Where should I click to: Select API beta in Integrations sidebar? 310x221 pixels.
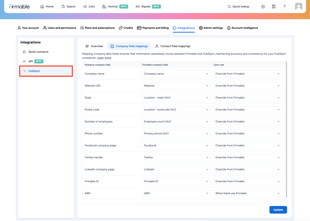(46, 61)
